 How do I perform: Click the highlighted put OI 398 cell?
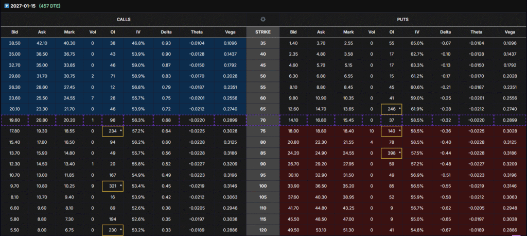tap(392, 153)
